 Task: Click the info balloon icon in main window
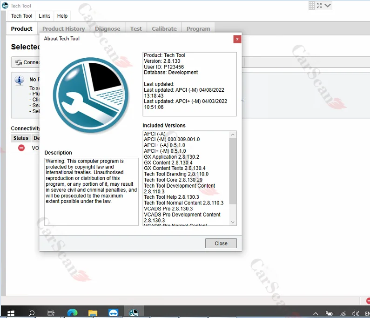pyautogui.click(x=20, y=80)
